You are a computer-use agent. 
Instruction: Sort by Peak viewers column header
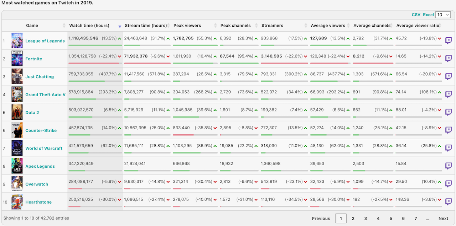[187, 26]
